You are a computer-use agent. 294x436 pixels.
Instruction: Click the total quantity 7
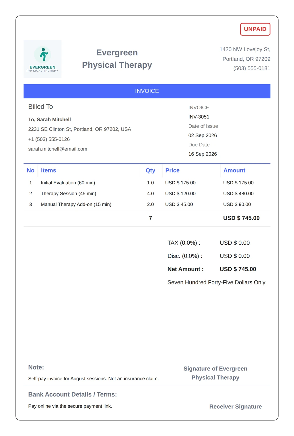click(x=151, y=218)
